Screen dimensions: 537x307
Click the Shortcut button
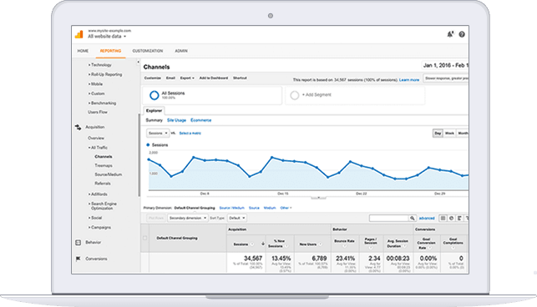240,78
